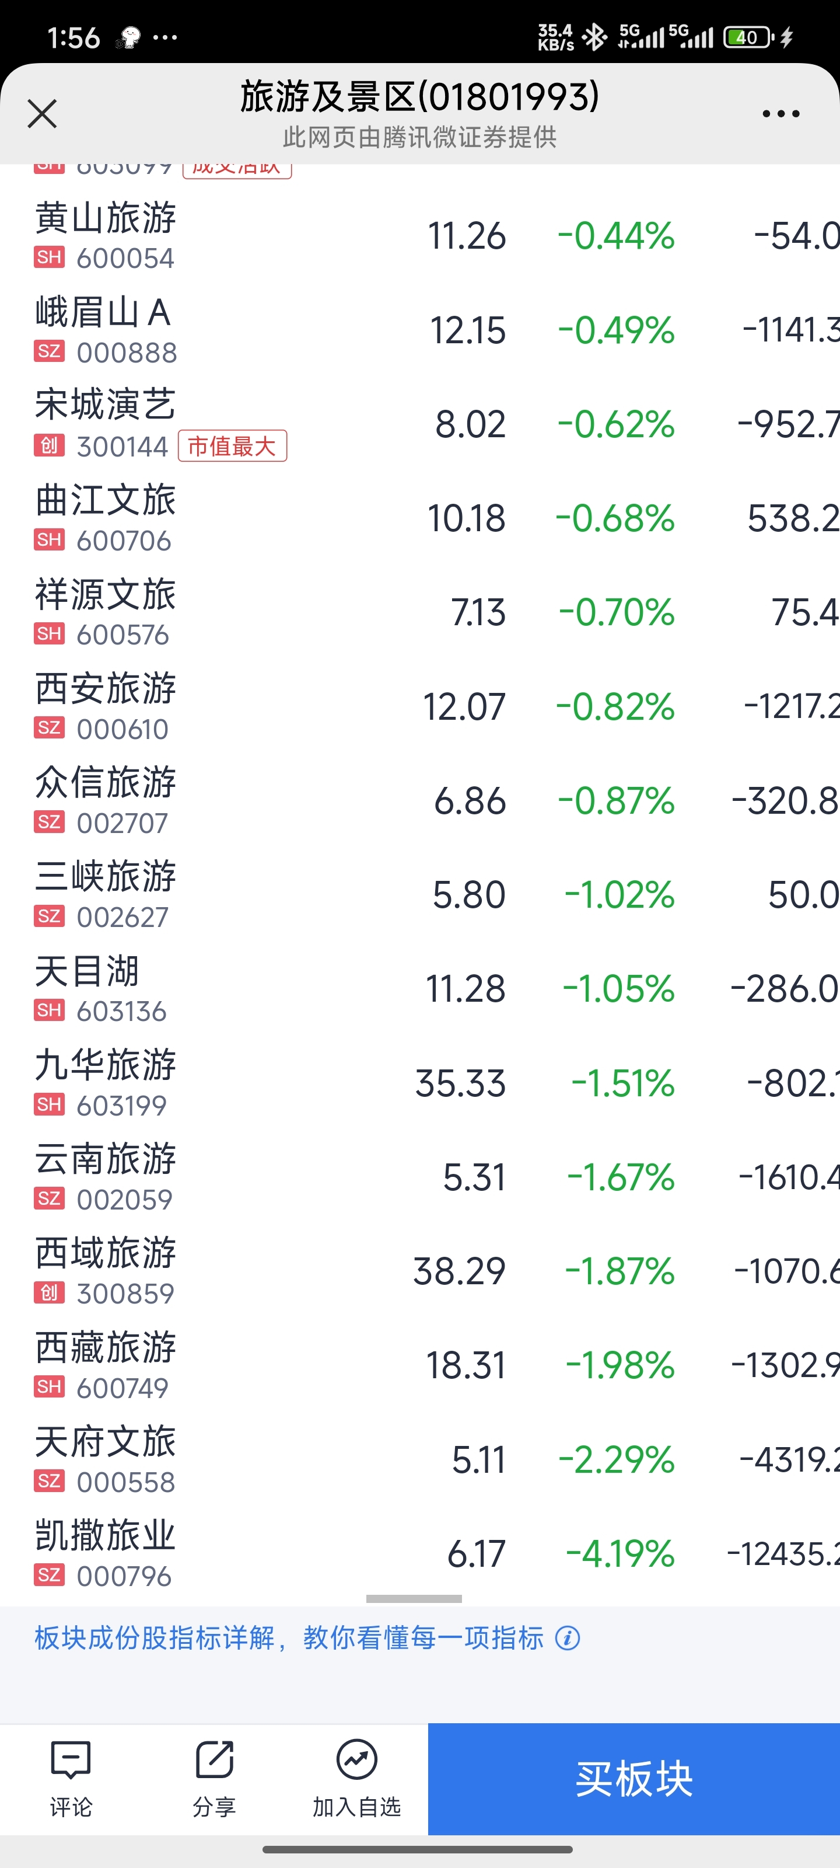Tap the 天目湖 603136 stock row
The height and width of the screenshot is (1868, 840).
(421, 989)
